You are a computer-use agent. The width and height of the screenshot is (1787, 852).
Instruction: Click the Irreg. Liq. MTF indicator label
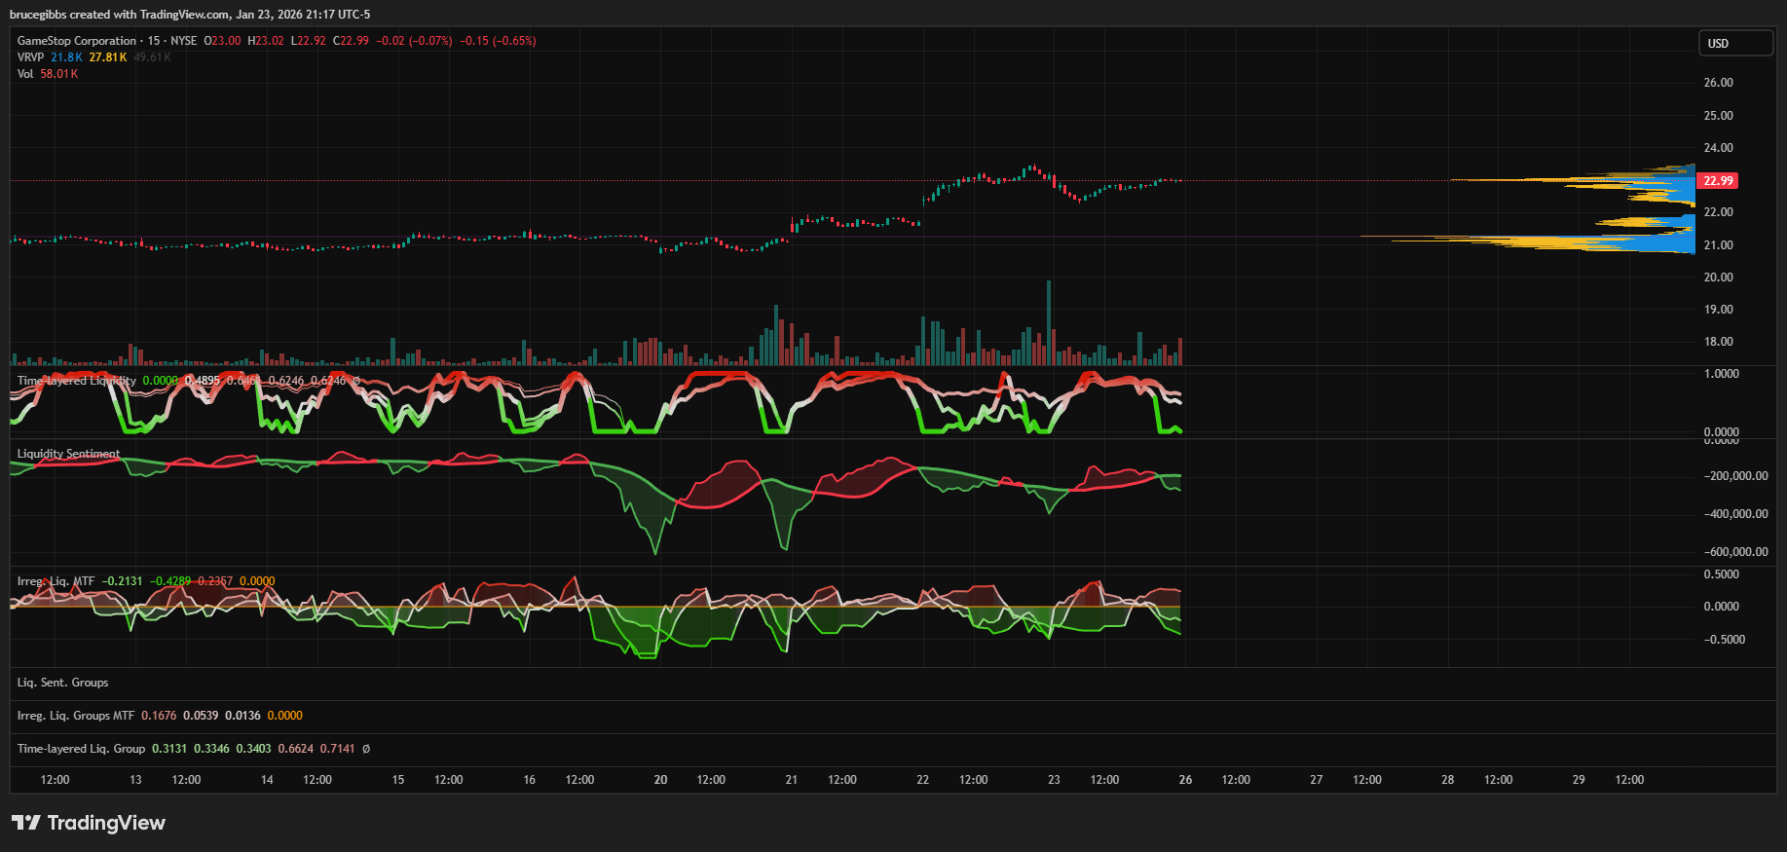[x=56, y=581]
